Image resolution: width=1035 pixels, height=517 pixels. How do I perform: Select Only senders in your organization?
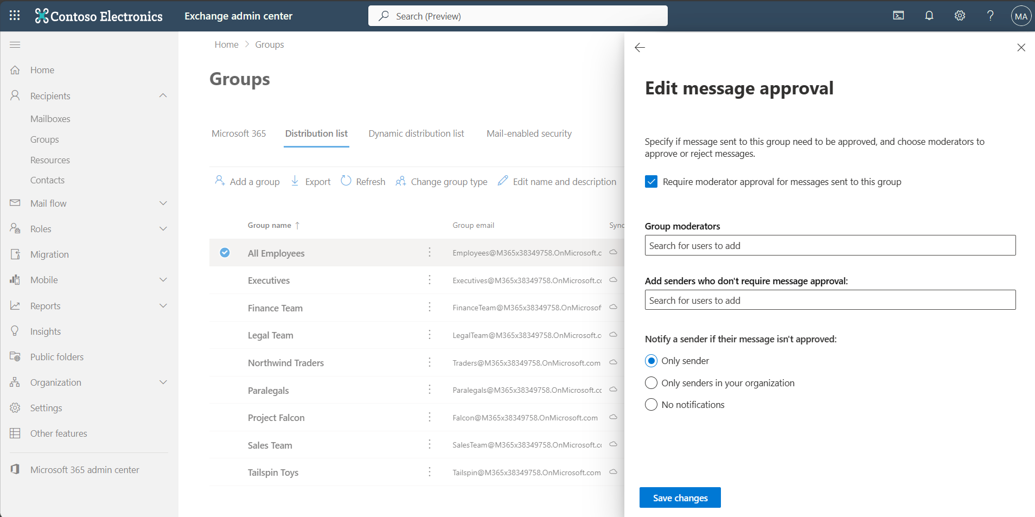(x=651, y=382)
